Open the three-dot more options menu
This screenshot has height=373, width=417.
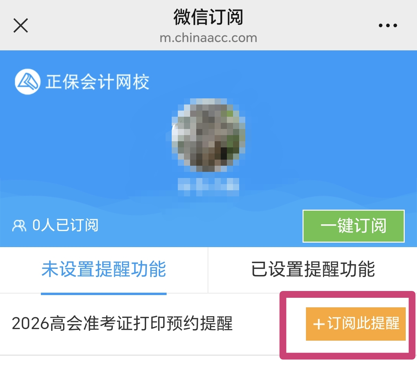388,26
